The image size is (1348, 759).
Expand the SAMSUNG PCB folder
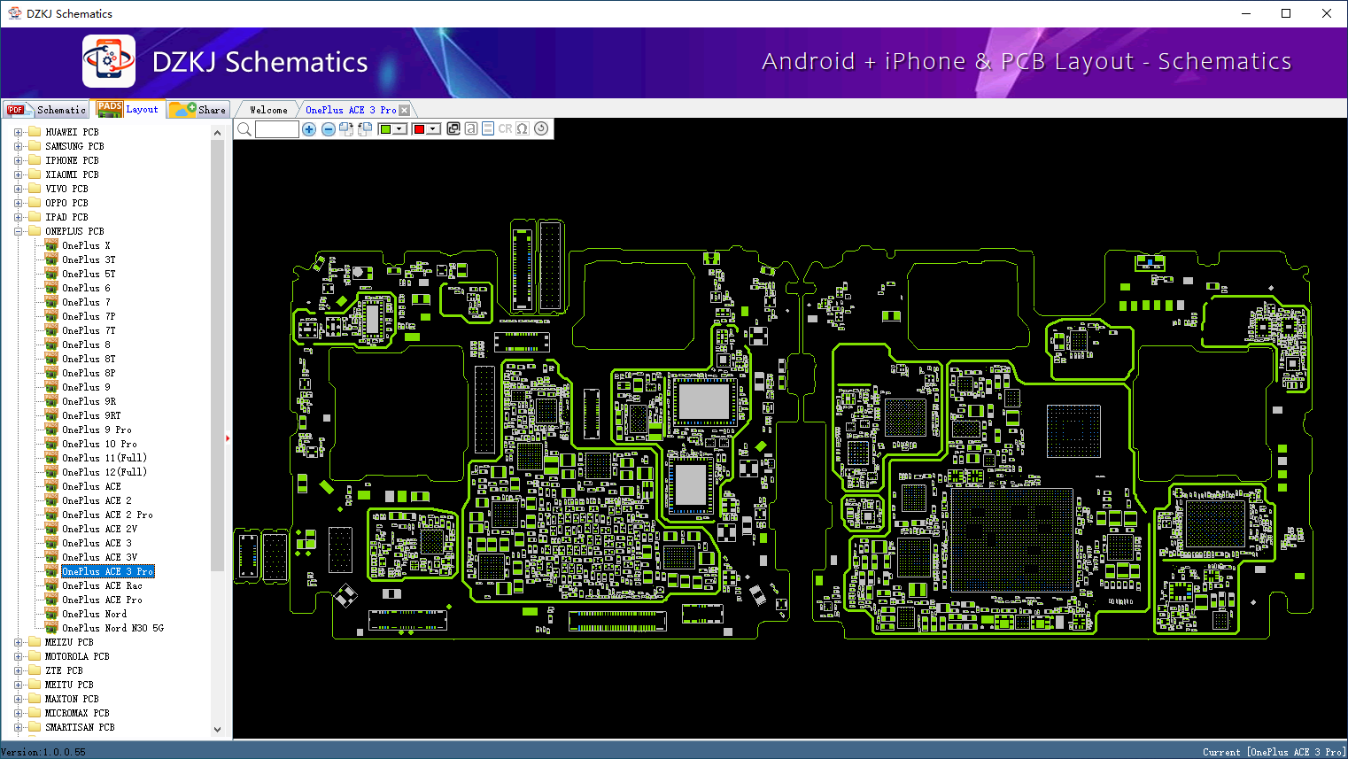click(x=18, y=146)
